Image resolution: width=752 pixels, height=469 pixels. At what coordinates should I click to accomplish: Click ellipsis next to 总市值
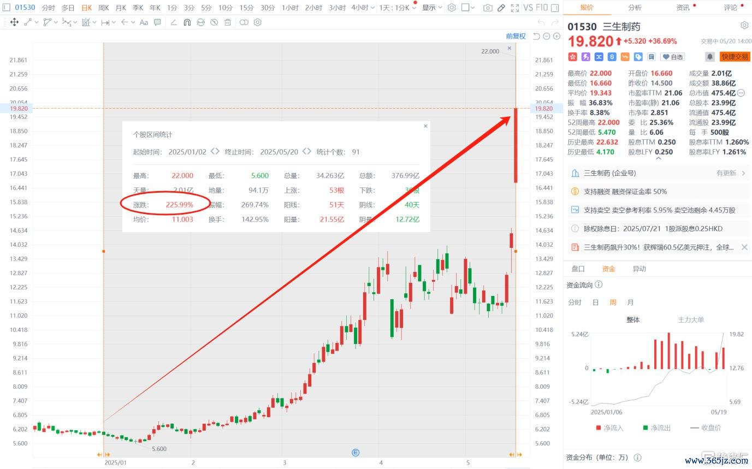(x=741, y=93)
